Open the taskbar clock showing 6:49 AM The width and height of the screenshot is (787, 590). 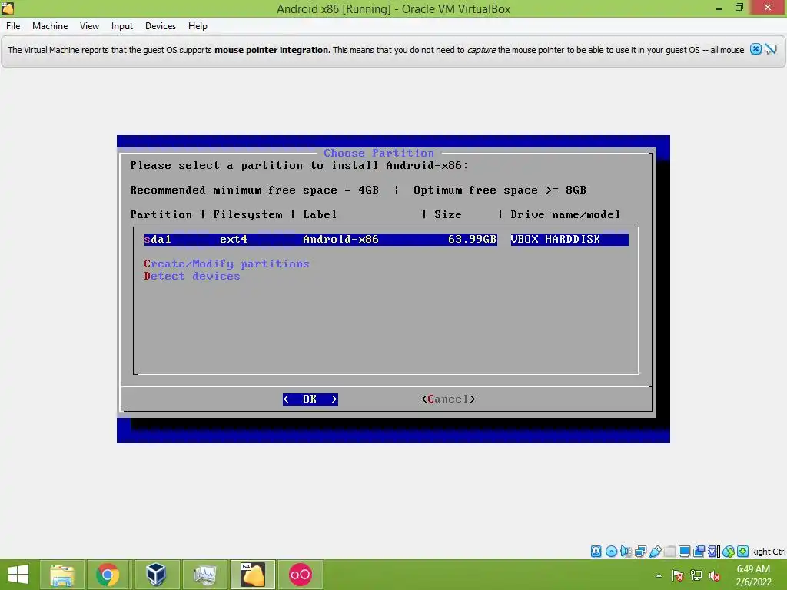pyautogui.click(x=753, y=575)
